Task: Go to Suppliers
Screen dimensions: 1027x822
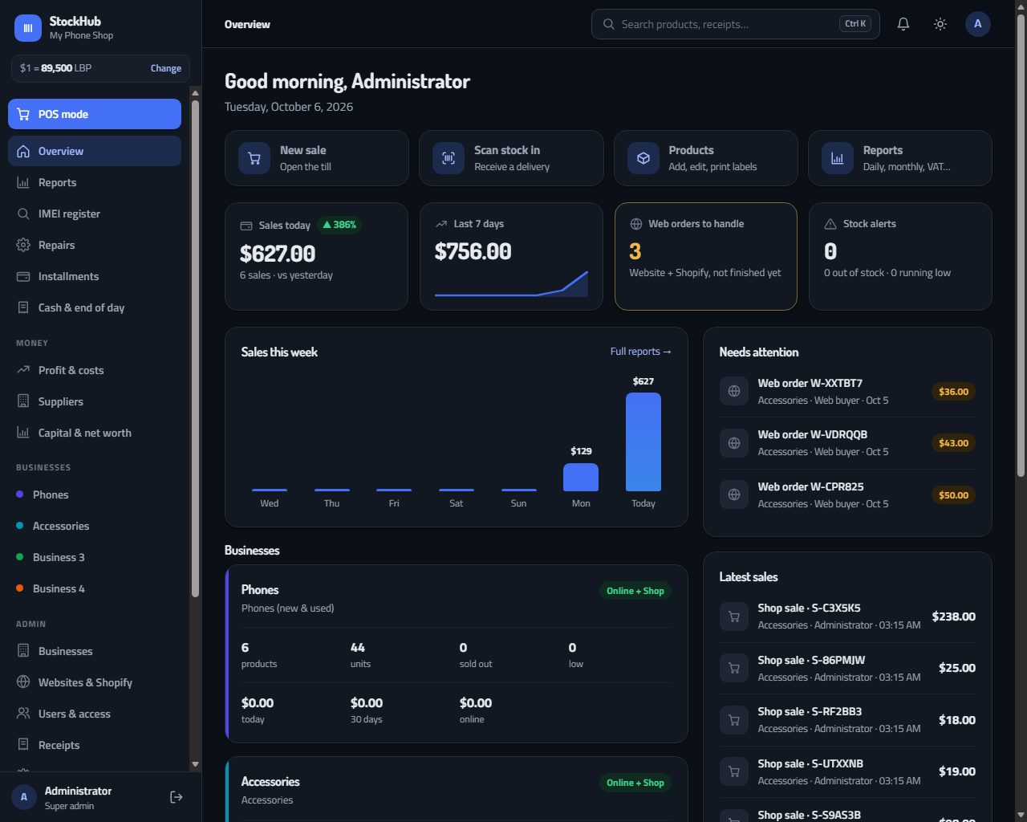Action: [x=95, y=401]
